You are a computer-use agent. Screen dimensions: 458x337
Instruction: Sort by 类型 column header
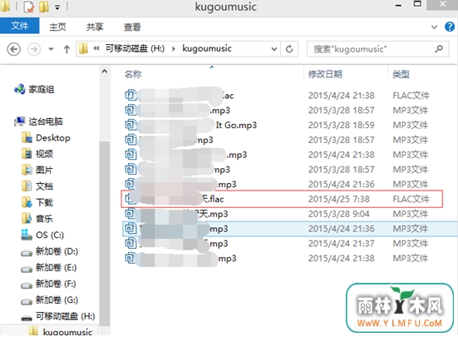(401, 74)
